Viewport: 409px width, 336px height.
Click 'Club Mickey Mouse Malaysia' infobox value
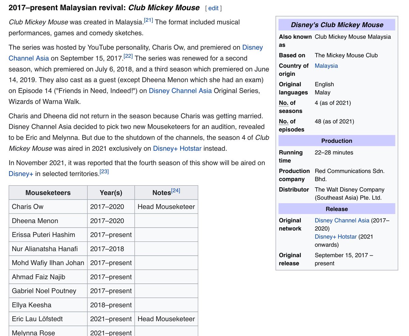coord(353,37)
